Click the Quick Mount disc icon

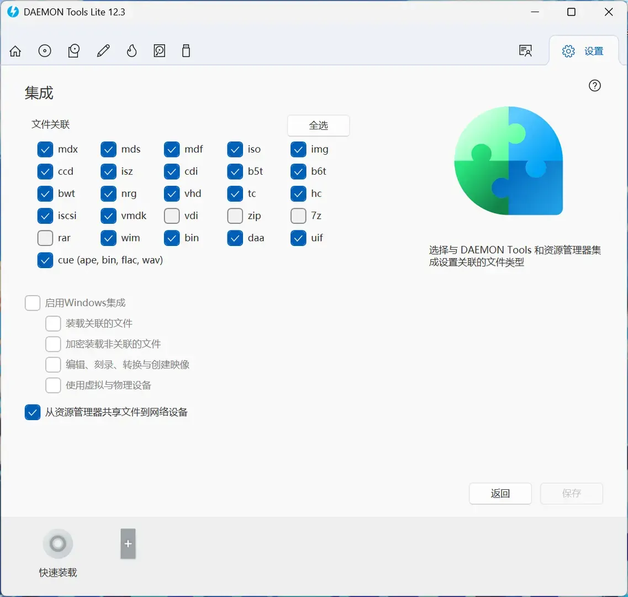pyautogui.click(x=58, y=544)
